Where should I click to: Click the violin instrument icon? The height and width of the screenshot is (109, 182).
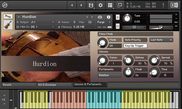coord(8,25)
